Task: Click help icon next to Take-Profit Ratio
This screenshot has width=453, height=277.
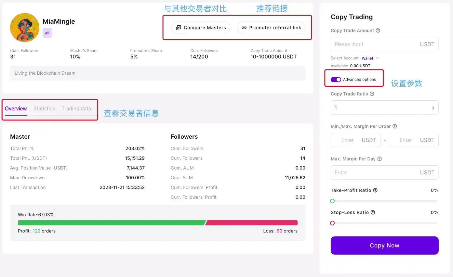Action: pos(375,190)
